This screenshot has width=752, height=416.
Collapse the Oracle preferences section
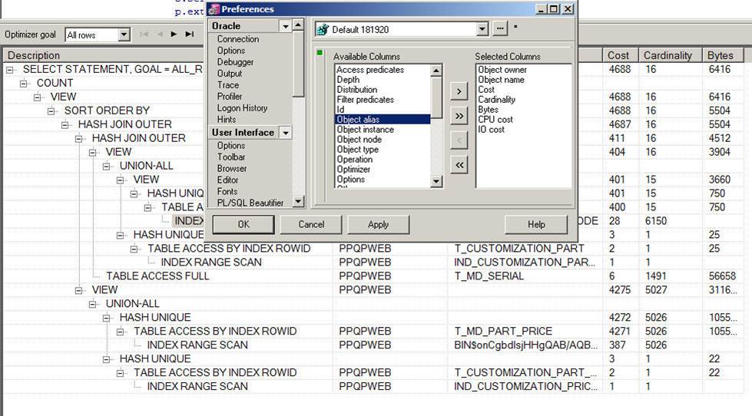click(x=285, y=26)
